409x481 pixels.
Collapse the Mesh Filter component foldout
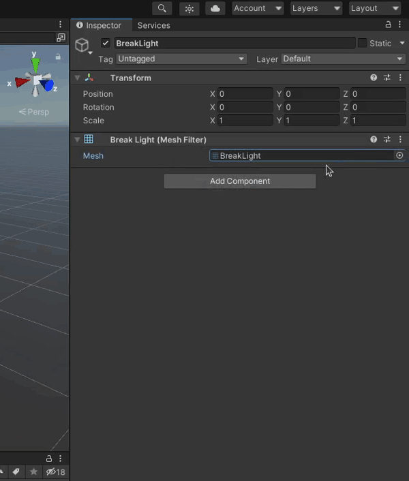click(x=77, y=140)
